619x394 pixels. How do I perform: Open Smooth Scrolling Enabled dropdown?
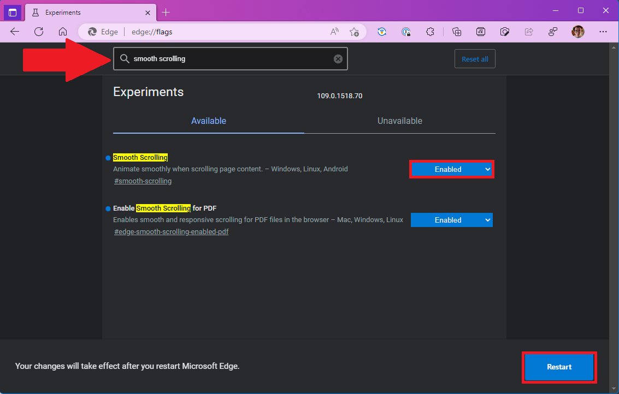click(452, 169)
